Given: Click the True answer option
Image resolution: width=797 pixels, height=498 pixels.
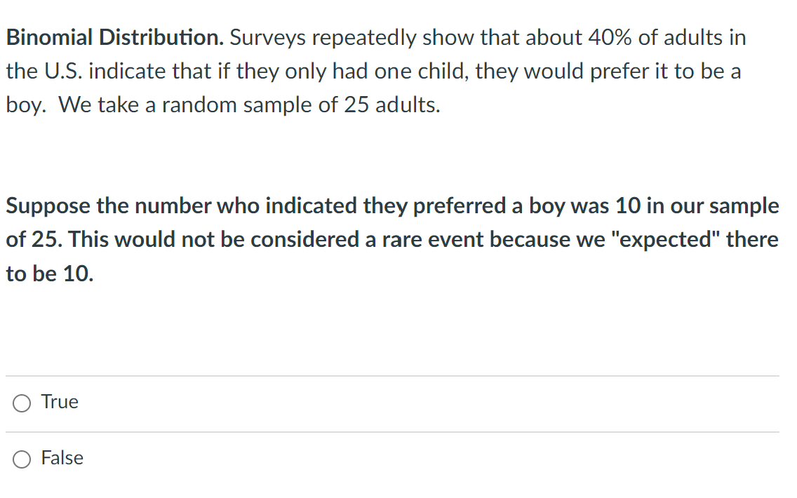Looking at the screenshot, I should point(59,402).
